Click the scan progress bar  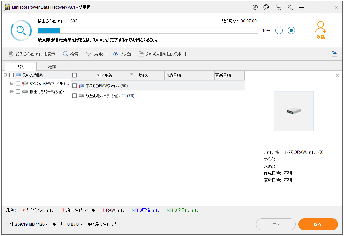tap(148, 30)
